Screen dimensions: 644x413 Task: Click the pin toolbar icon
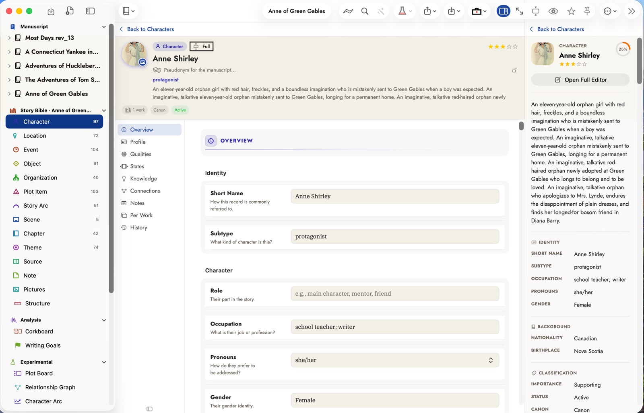click(x=587, y=11)
